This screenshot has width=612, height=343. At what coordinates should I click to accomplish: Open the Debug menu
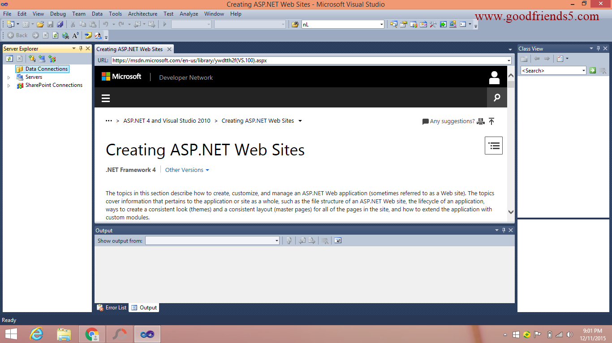click(x=58, y=14)
